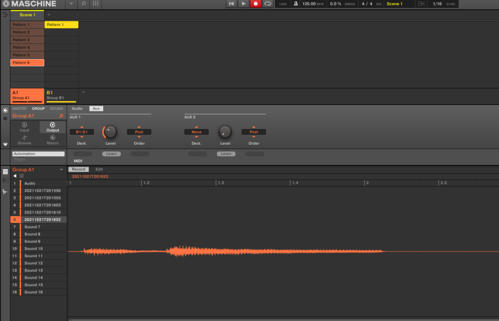Open the mixer view icon
This screenshot has height=321, width=499.
coord(96,4)
